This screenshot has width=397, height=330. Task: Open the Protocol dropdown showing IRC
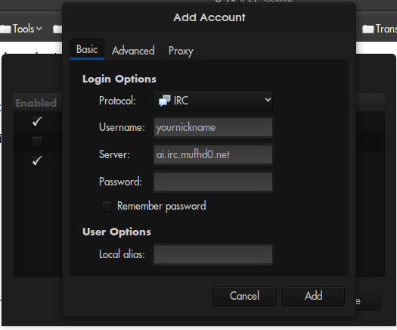click(213, 101)
